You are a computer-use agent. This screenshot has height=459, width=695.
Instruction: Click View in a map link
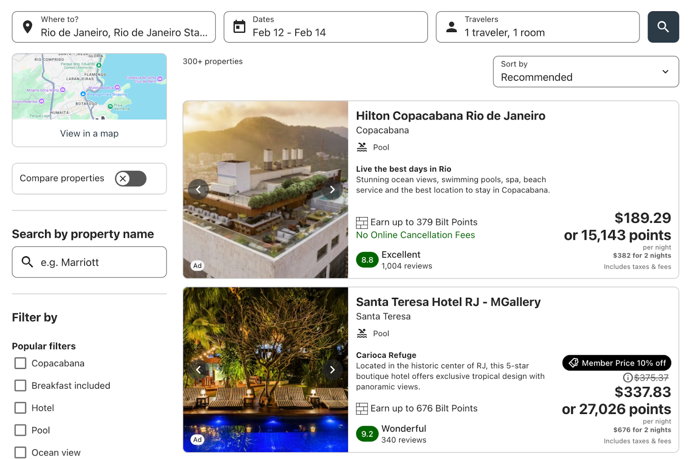[x=89, y=133]
